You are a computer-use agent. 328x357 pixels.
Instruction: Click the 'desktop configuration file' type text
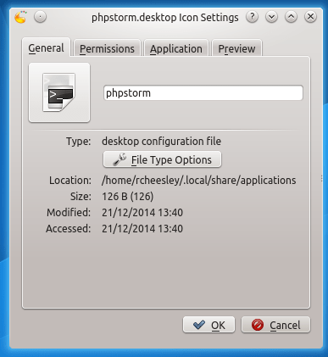(161, 141)
